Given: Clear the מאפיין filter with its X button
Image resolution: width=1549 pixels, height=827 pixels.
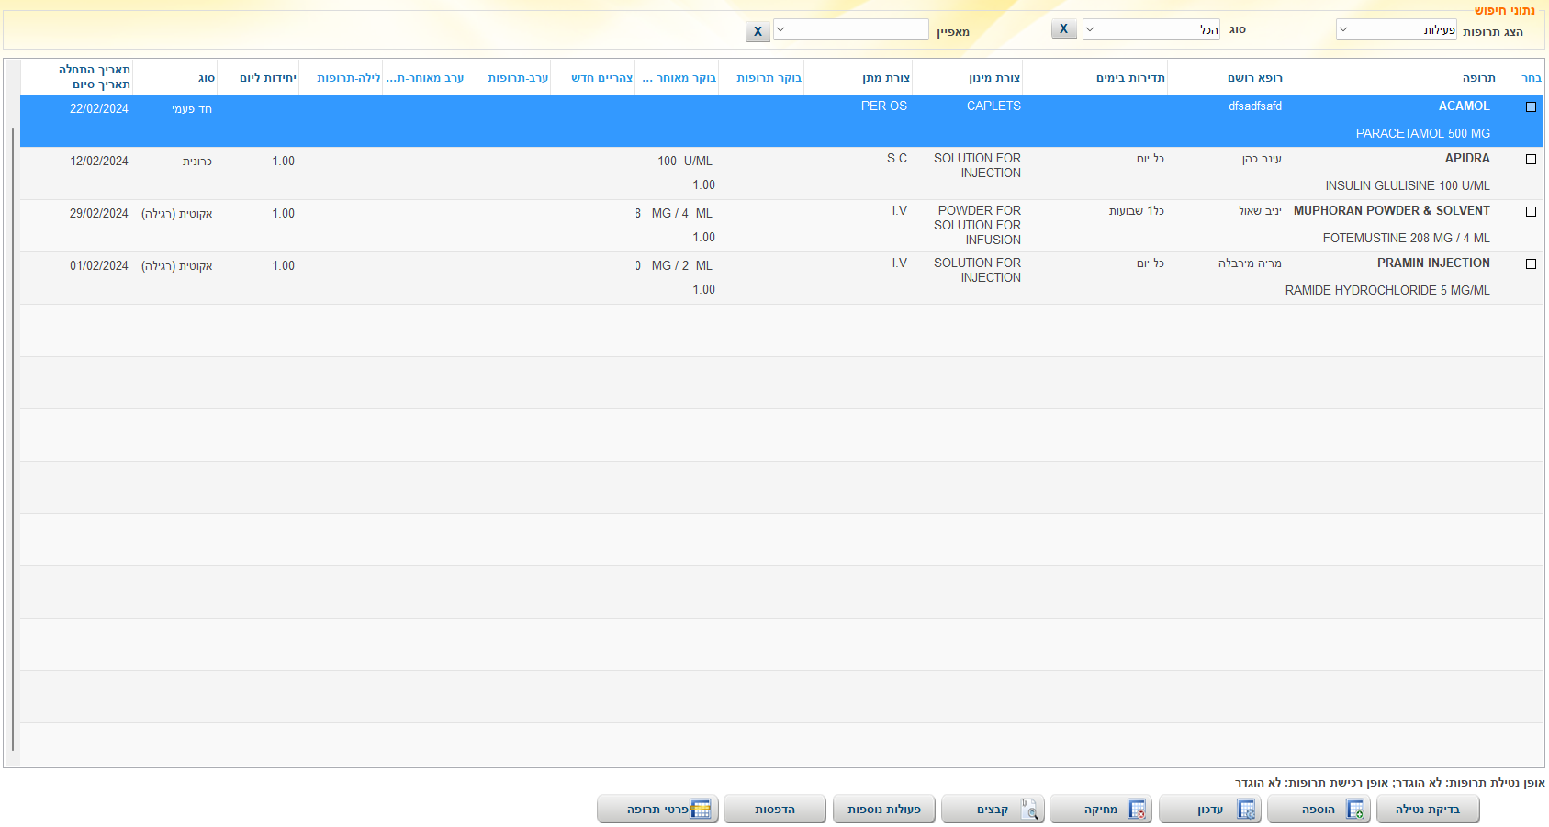Looking at the screenshot, I should (x=758, y=31).
